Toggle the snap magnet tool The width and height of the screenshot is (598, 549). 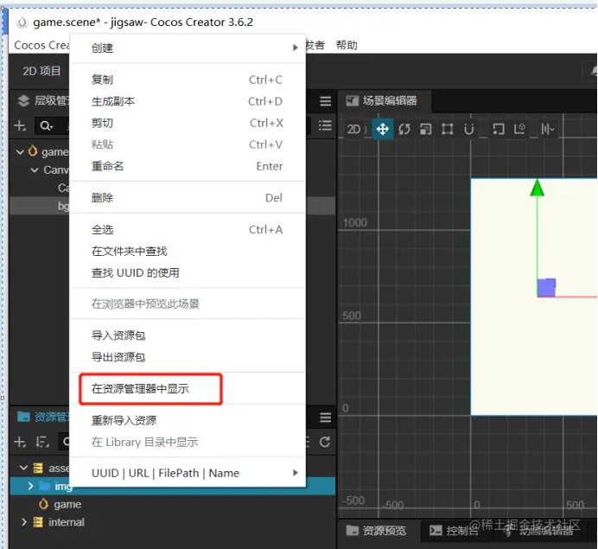469,130
